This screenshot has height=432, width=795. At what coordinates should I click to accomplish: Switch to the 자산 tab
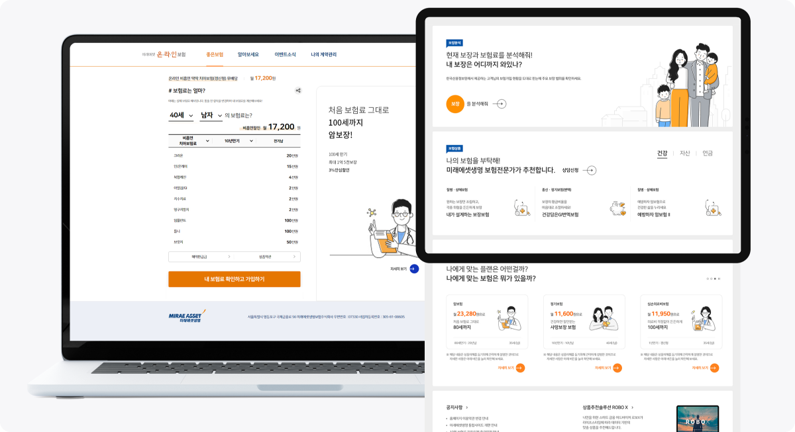(685, 153)
